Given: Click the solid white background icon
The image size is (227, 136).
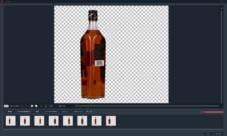Looking at the screenshot, I should click(x=36, y=106).
